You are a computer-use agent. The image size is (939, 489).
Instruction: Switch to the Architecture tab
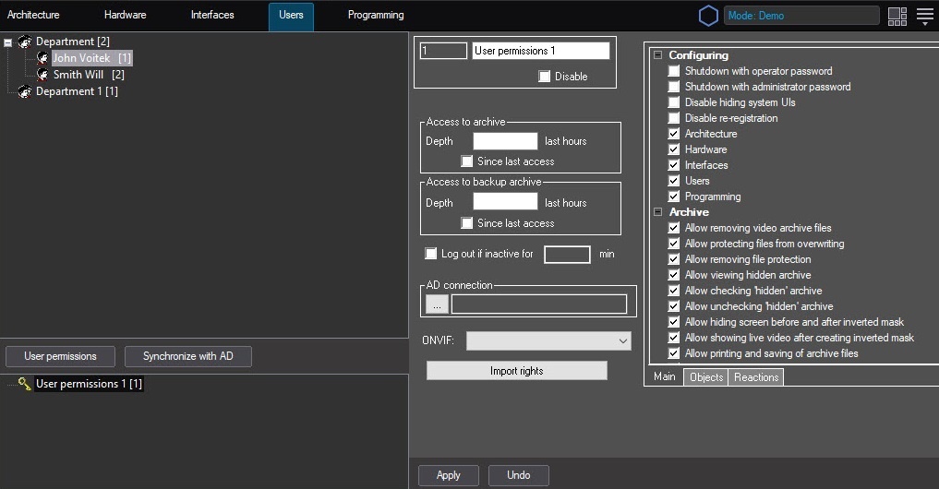coord(33,15)
